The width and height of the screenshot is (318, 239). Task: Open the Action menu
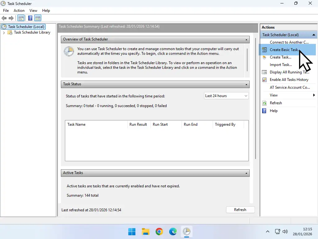click(x=19, y=10)
